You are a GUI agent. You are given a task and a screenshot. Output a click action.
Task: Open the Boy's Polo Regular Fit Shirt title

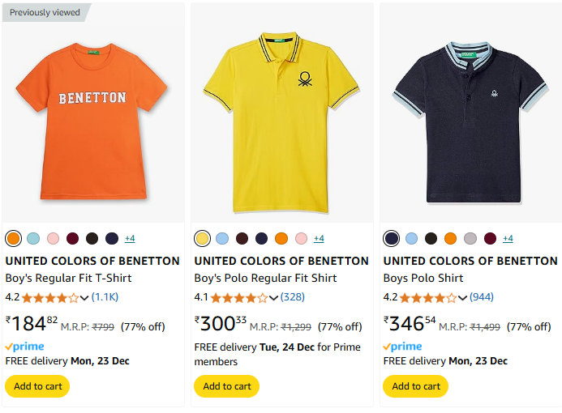click(265, 278)
